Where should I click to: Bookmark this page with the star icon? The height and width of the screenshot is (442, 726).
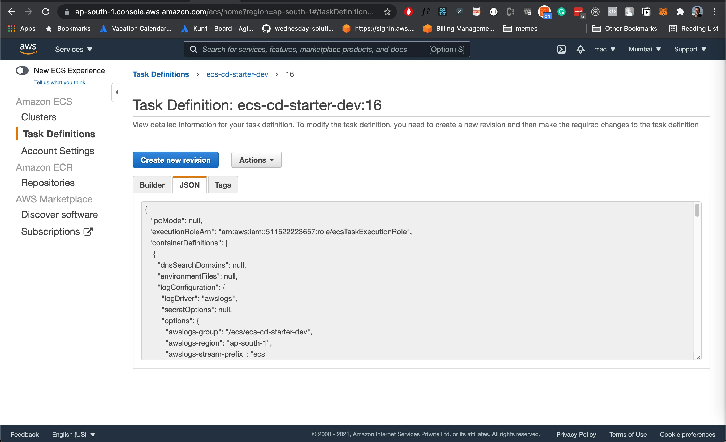click(387, 12)
